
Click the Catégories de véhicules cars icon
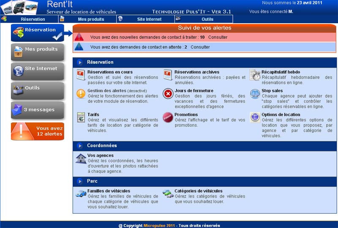(168, 193)
